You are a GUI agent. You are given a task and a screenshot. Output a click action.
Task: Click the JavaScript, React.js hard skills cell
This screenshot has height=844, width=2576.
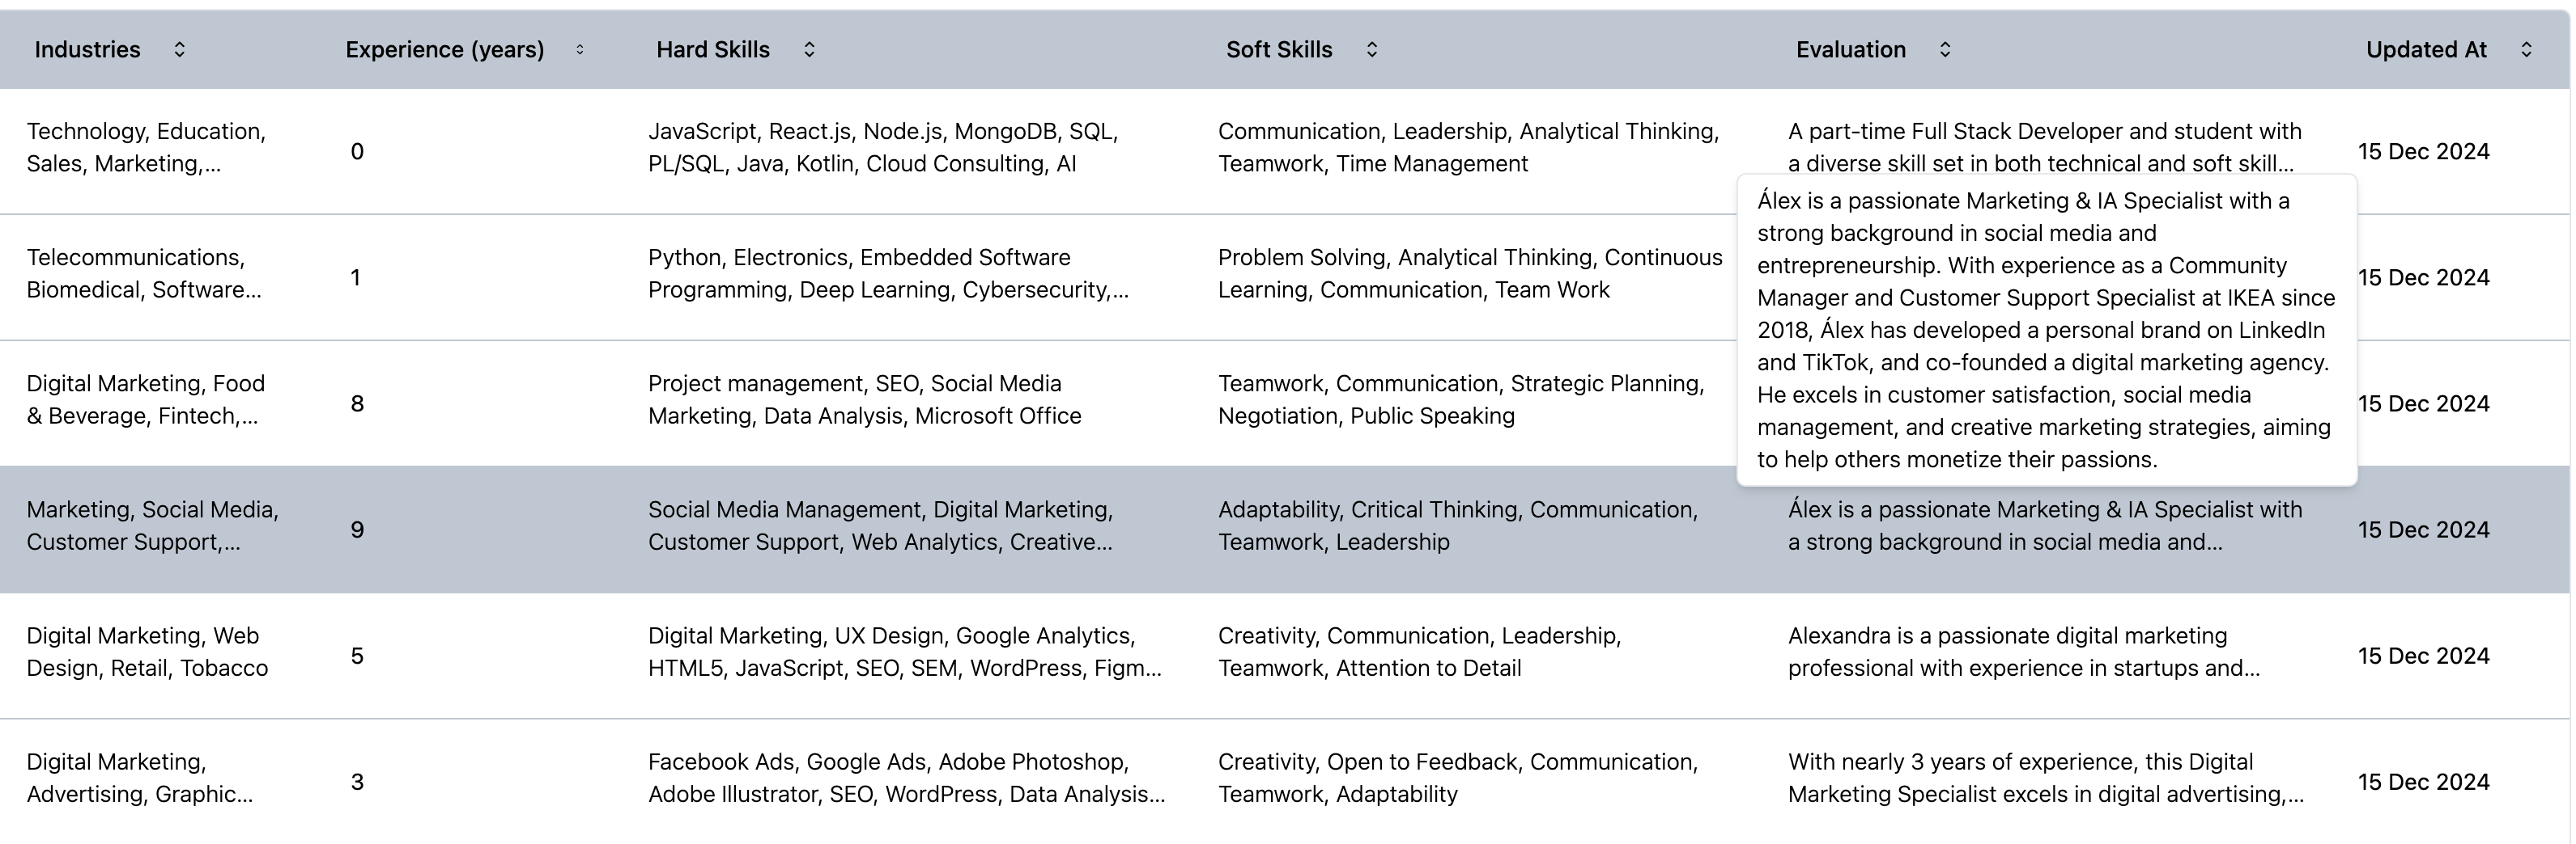(x=883, y=148)
